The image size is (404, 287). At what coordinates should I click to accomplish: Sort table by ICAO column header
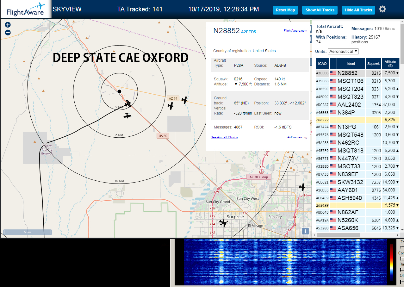322,64
